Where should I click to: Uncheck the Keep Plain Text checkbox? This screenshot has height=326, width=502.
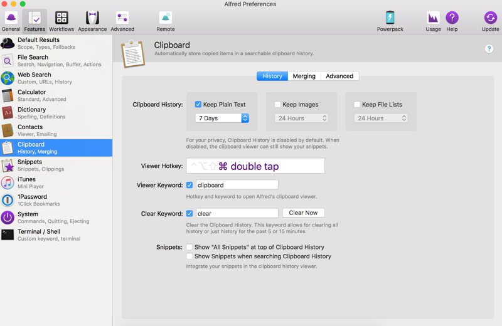(x=198, y=104)
